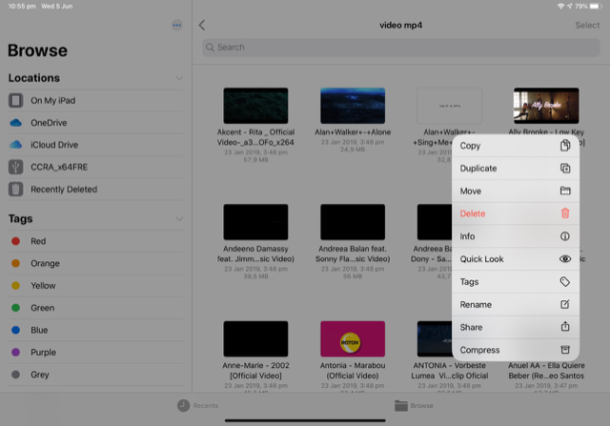Tap the iPad device icon in Locations

pyautogui.click(x=15, y=100)
